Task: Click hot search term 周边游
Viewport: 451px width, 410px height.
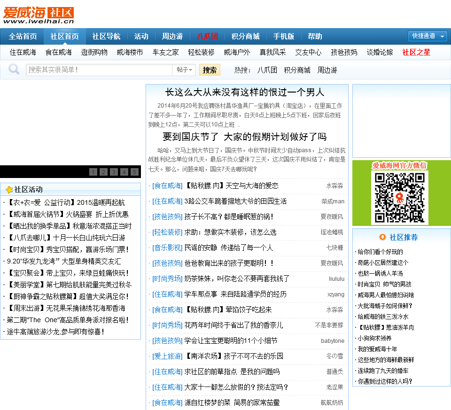Action: (x=327, y=70)
